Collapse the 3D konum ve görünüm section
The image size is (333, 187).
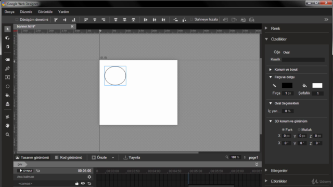pyautogui.click(x=271, y=121)
